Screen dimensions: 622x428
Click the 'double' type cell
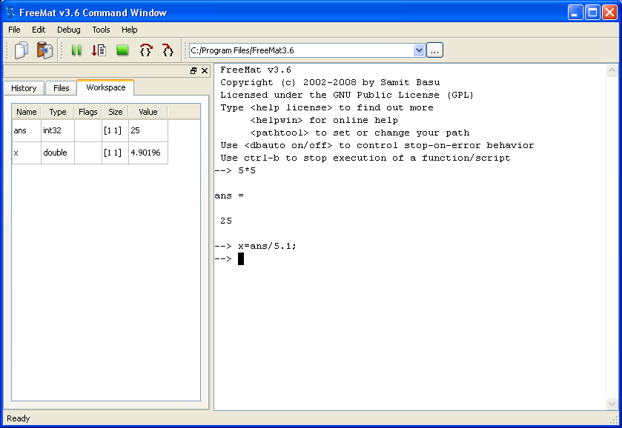(58, 153)
